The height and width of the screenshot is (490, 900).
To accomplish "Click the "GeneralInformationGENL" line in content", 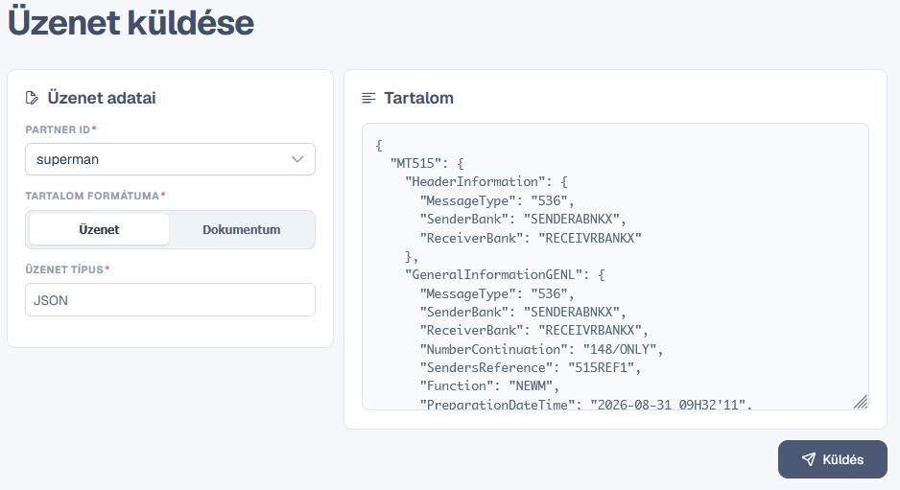I will [505, 275].
